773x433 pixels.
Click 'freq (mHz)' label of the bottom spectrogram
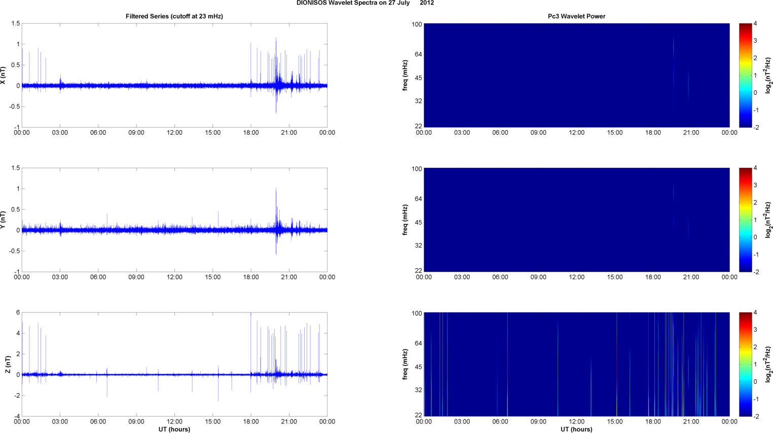pos(406,365)
